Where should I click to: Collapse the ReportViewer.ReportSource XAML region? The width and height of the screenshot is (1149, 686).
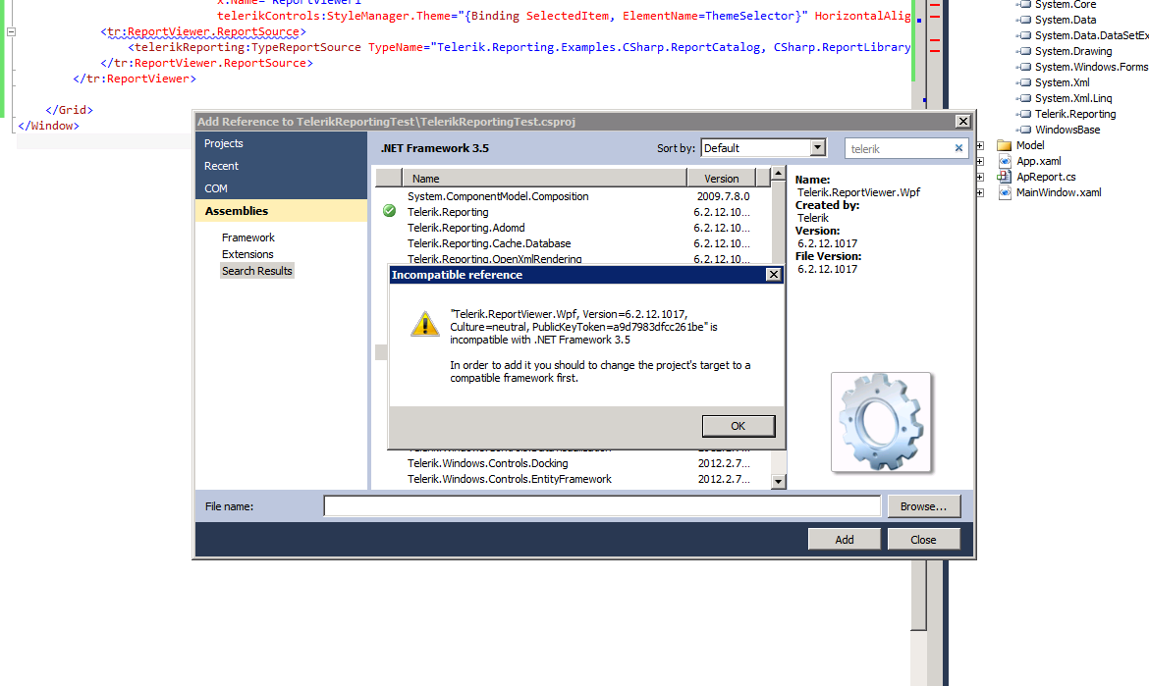tap(11, 31)
